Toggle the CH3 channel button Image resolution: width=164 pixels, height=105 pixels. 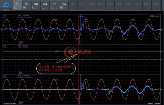pos(36,5)
